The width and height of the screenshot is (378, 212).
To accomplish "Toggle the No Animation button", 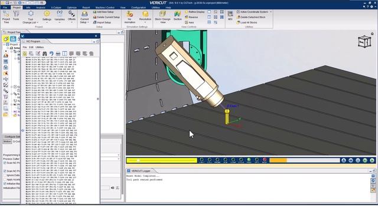I will (130, 17).
